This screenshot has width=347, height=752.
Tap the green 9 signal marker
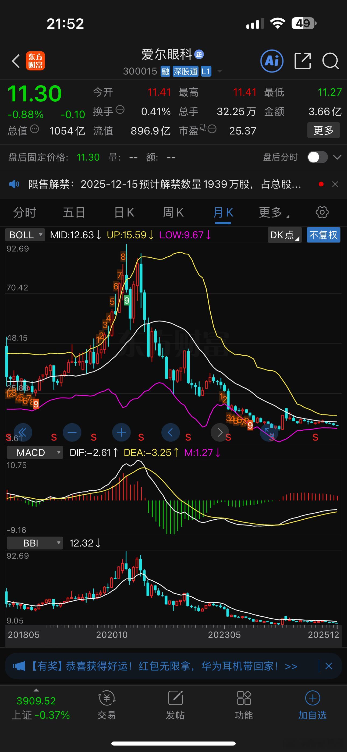[x=126, y=300]
